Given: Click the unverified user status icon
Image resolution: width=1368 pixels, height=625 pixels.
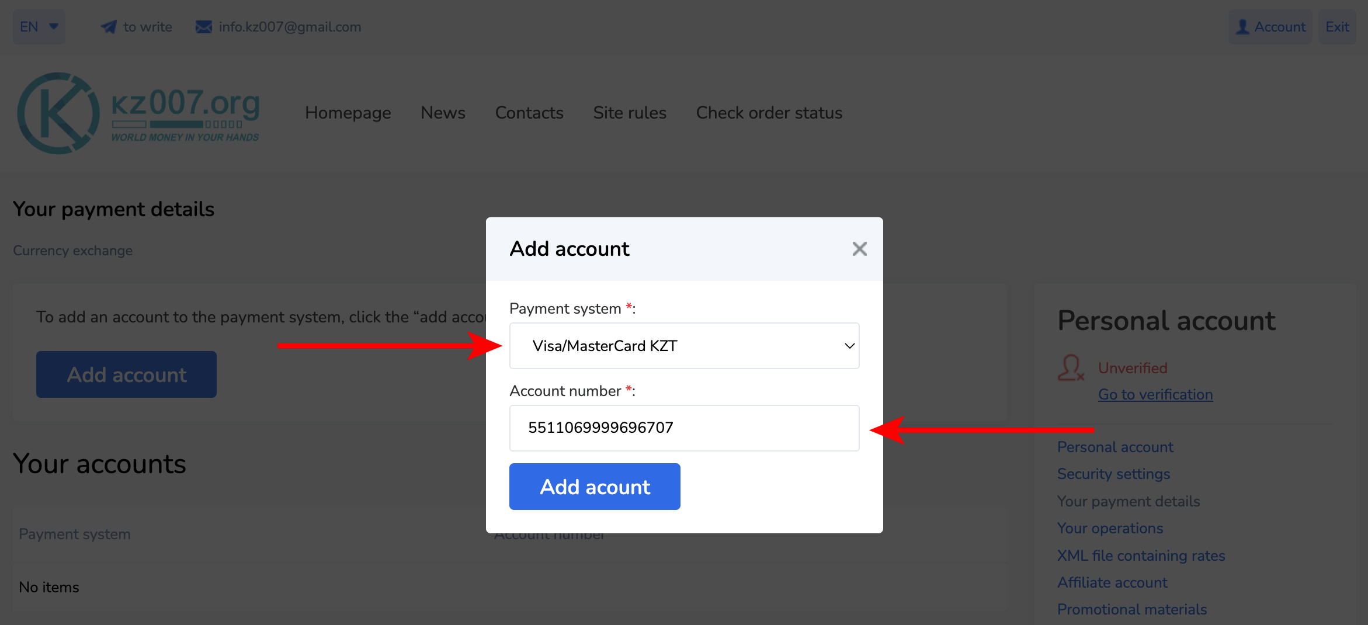Looking at the screenshot, I should tap(1071, 369).
